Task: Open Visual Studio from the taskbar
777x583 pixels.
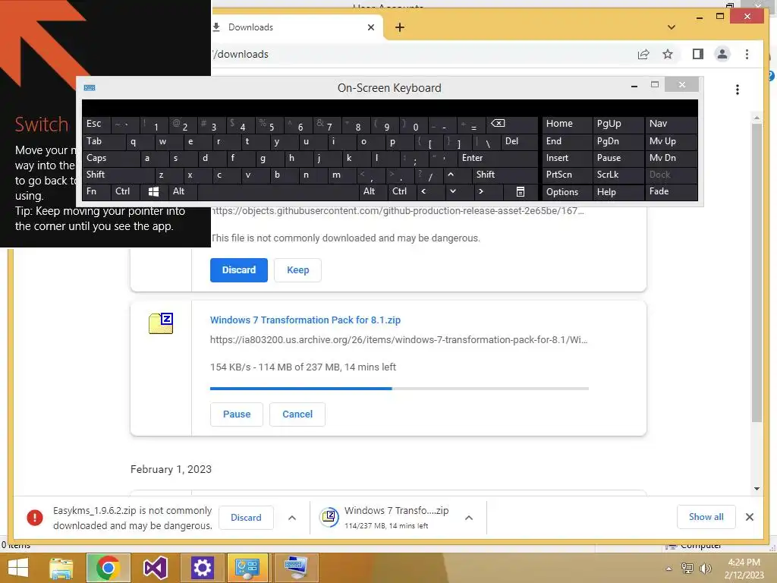Action: 155,568
